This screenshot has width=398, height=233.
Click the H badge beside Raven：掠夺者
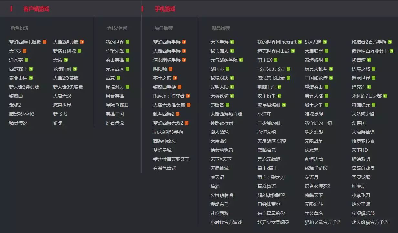[x=188, y=96]
